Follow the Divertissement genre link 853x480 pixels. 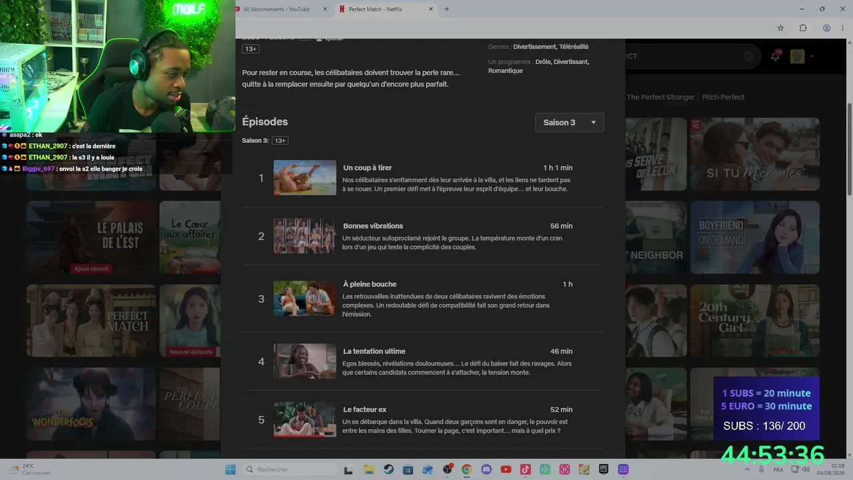pos(534,47)
